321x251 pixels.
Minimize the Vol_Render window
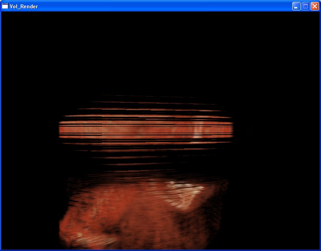pyautogui.click(x=296, y=6)
